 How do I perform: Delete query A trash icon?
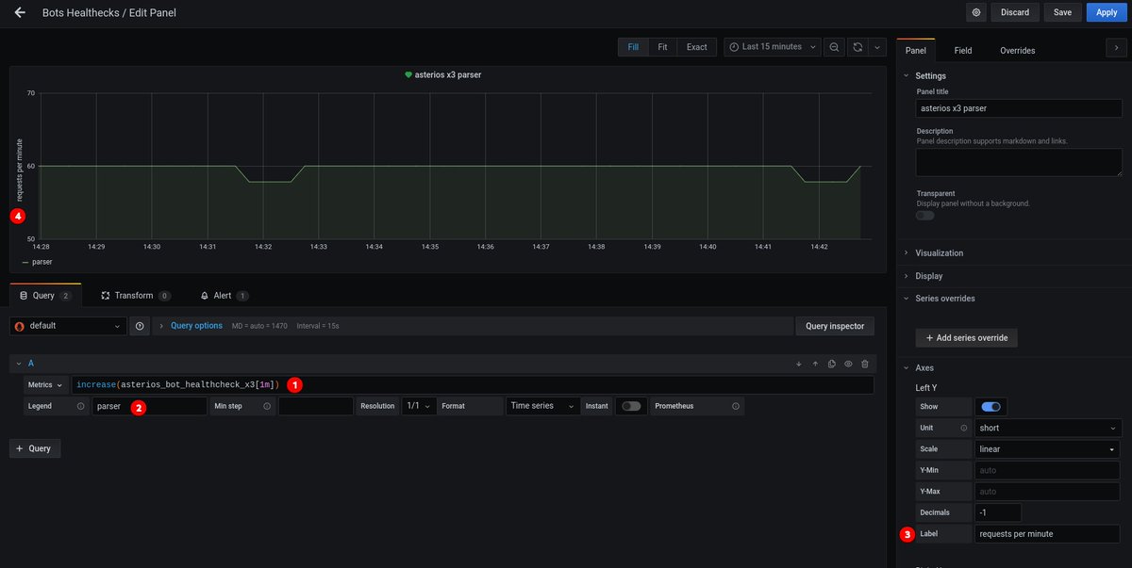pyautogui.click(x=864, y=364)
